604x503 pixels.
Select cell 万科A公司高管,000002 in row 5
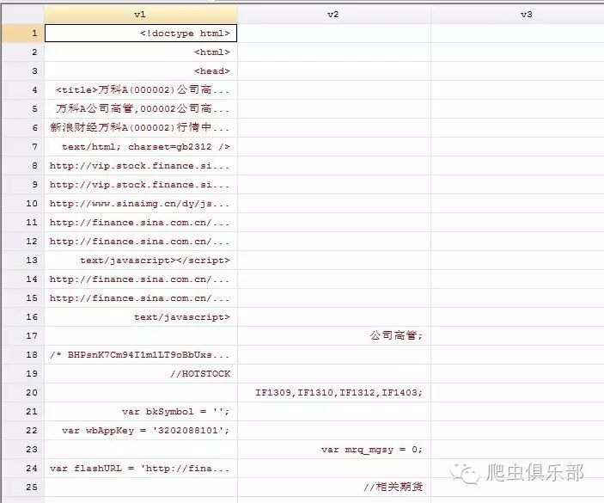coord(141,108)
